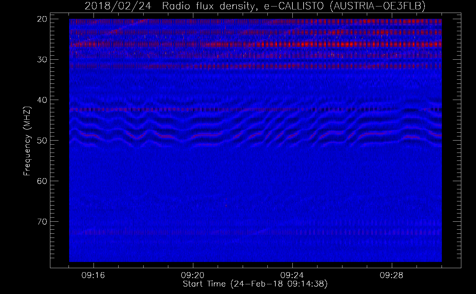Click the frequency tick label '60'
Screen dimensions: 476x294
(x=42, y=181)
